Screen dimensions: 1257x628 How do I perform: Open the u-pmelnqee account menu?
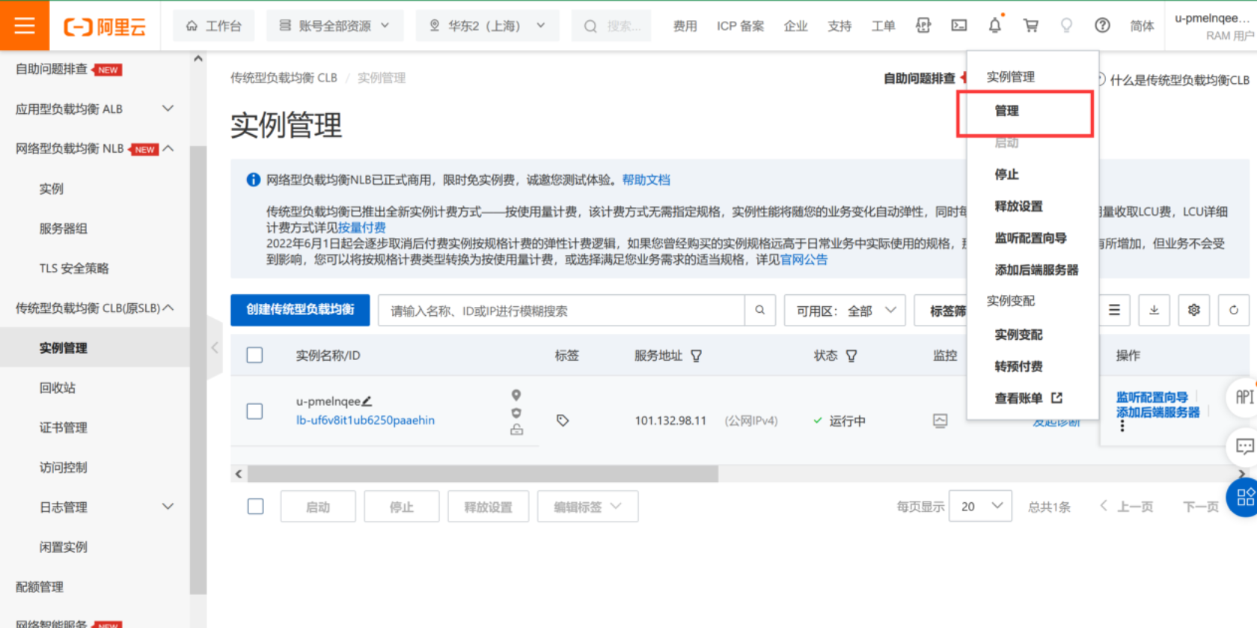tap(1214, 25)
